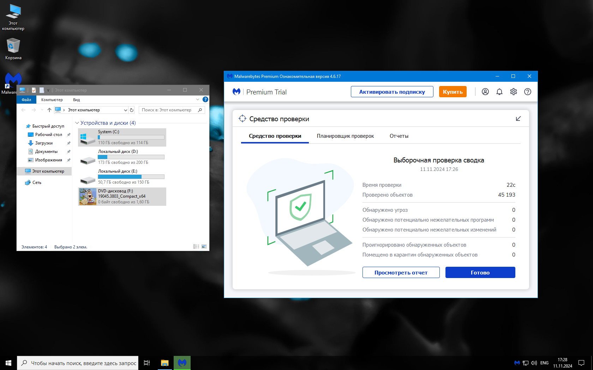The width and height of the screenshot is (593, 370).
Task: Click the Malwarebytes tray icon
Action: click(x=517, y=363)
